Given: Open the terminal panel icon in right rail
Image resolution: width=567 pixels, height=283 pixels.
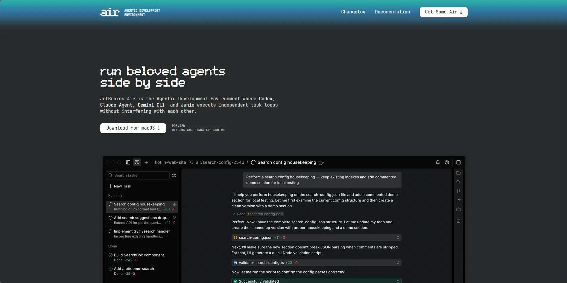Looking at the screenshot, I should (x=458, y=221).
